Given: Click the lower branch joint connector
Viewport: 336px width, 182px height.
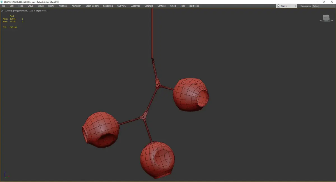Looking at the screenshot, I should [144, 115].
